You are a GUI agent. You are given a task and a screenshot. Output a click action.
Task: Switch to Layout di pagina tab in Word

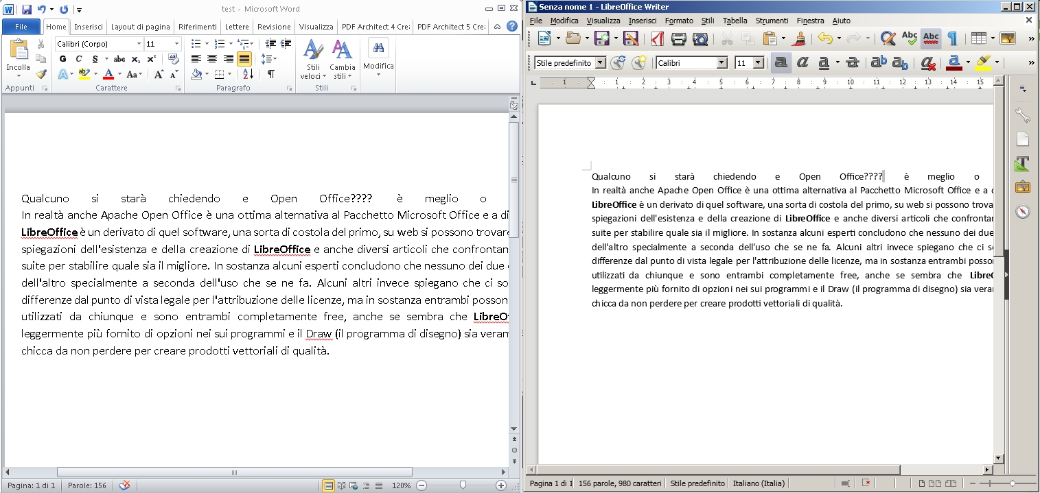tap(140, 27)
